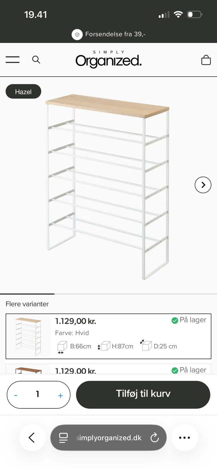Open page reader icon in address bar

click(63, 438)
